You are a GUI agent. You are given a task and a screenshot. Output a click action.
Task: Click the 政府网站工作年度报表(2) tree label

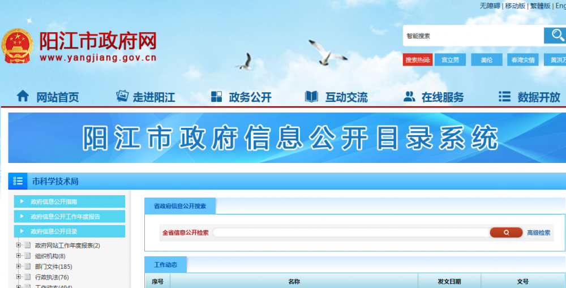coord(67,246)
